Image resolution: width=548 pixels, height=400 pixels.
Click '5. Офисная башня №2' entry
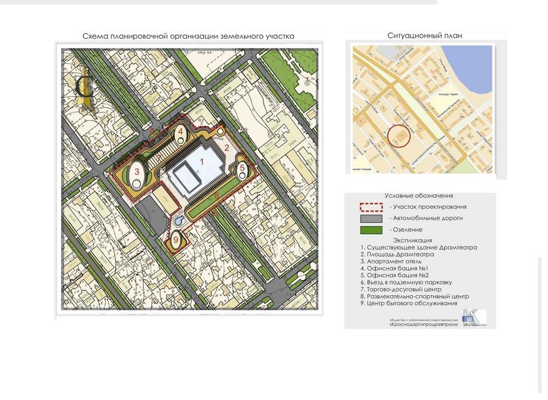tap(394, 275)
